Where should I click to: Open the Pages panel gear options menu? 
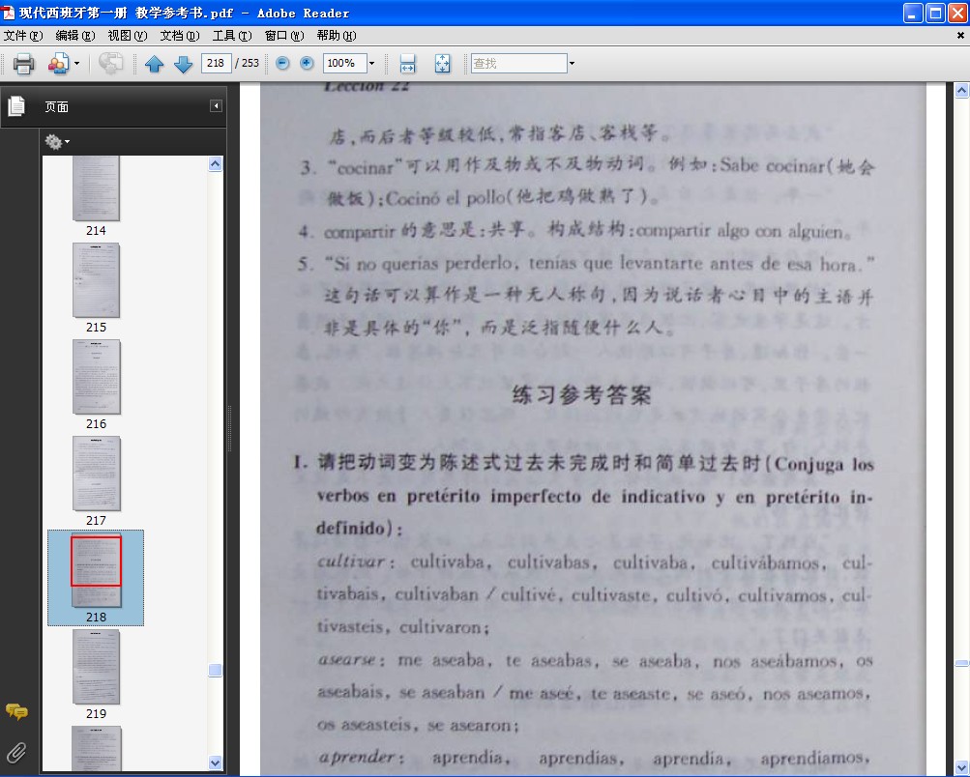pos(57,142)
